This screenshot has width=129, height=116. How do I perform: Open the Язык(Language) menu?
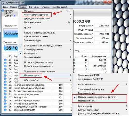click(59, 7)
